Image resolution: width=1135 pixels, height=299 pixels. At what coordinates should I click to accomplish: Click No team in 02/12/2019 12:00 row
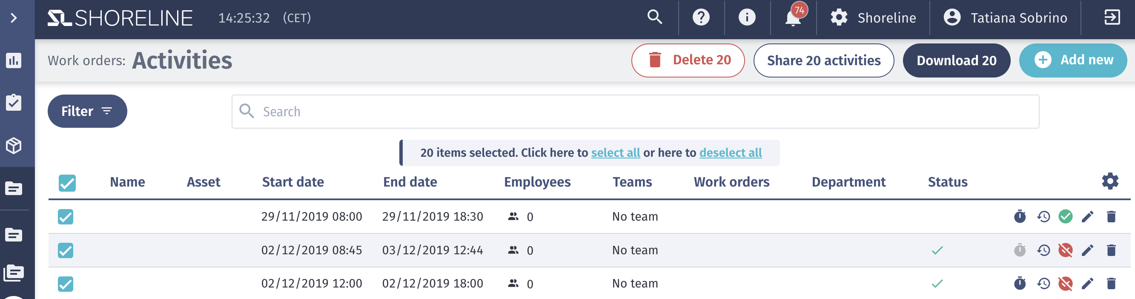pyautogui.click(x=635, y=283)
